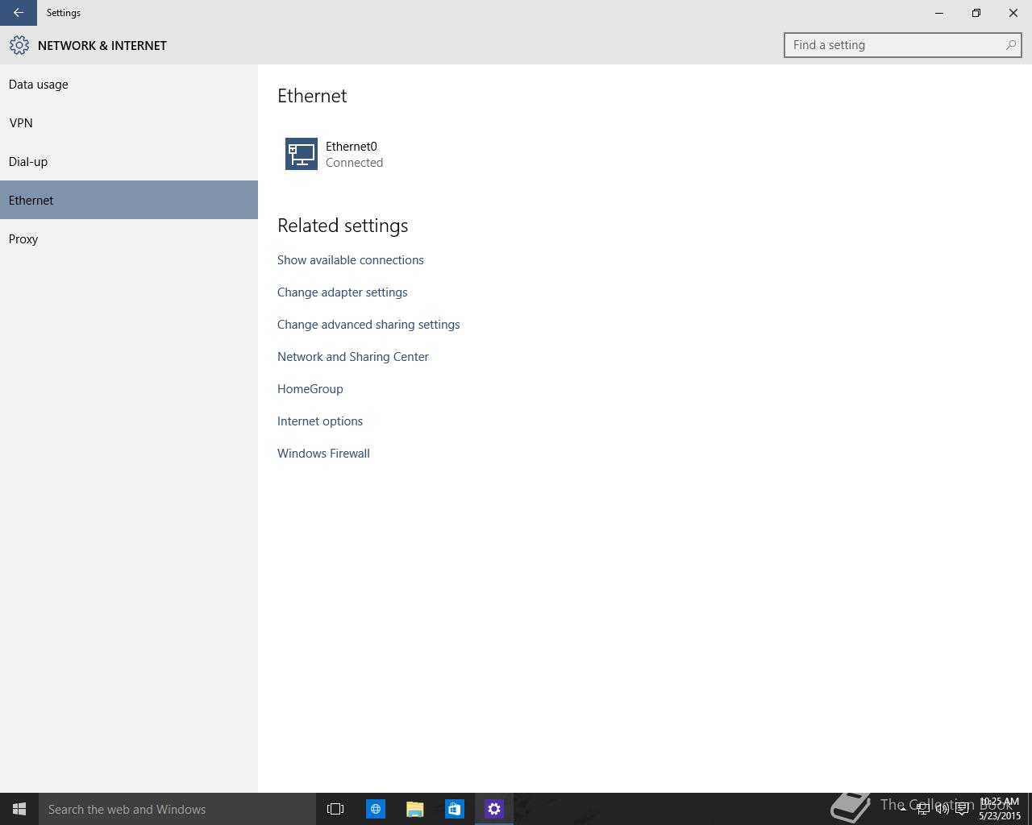Launch the browser globe icon on taskbar
The width and height of the screenshot is (1032, 825).
point(376,809)
